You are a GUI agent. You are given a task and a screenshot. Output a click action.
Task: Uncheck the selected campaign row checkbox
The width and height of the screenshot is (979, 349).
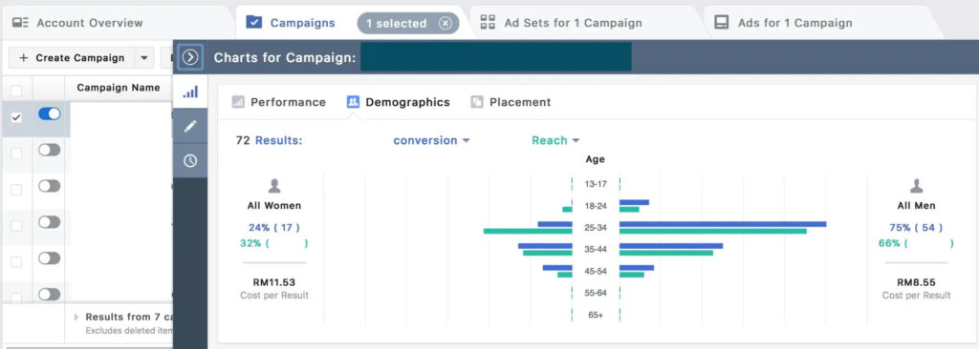[x=16, y=117]
